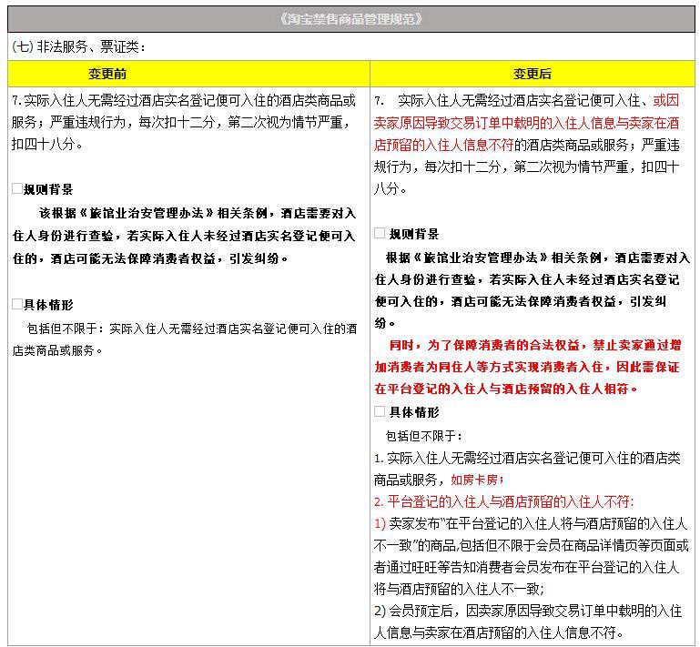Click the 规则背景 heading in 变更前 column
This screenshot has width=700, height=647.
click(48, 189)
